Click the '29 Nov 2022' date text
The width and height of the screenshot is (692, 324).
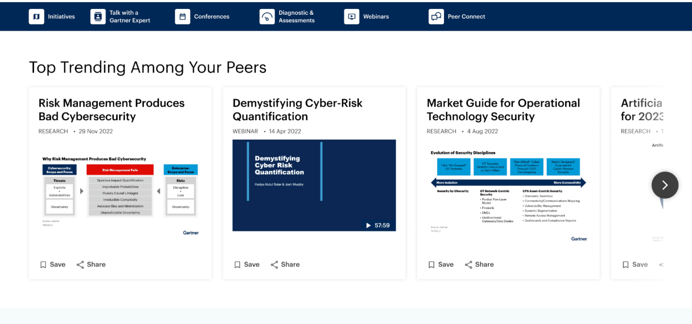tap(96, 131)
